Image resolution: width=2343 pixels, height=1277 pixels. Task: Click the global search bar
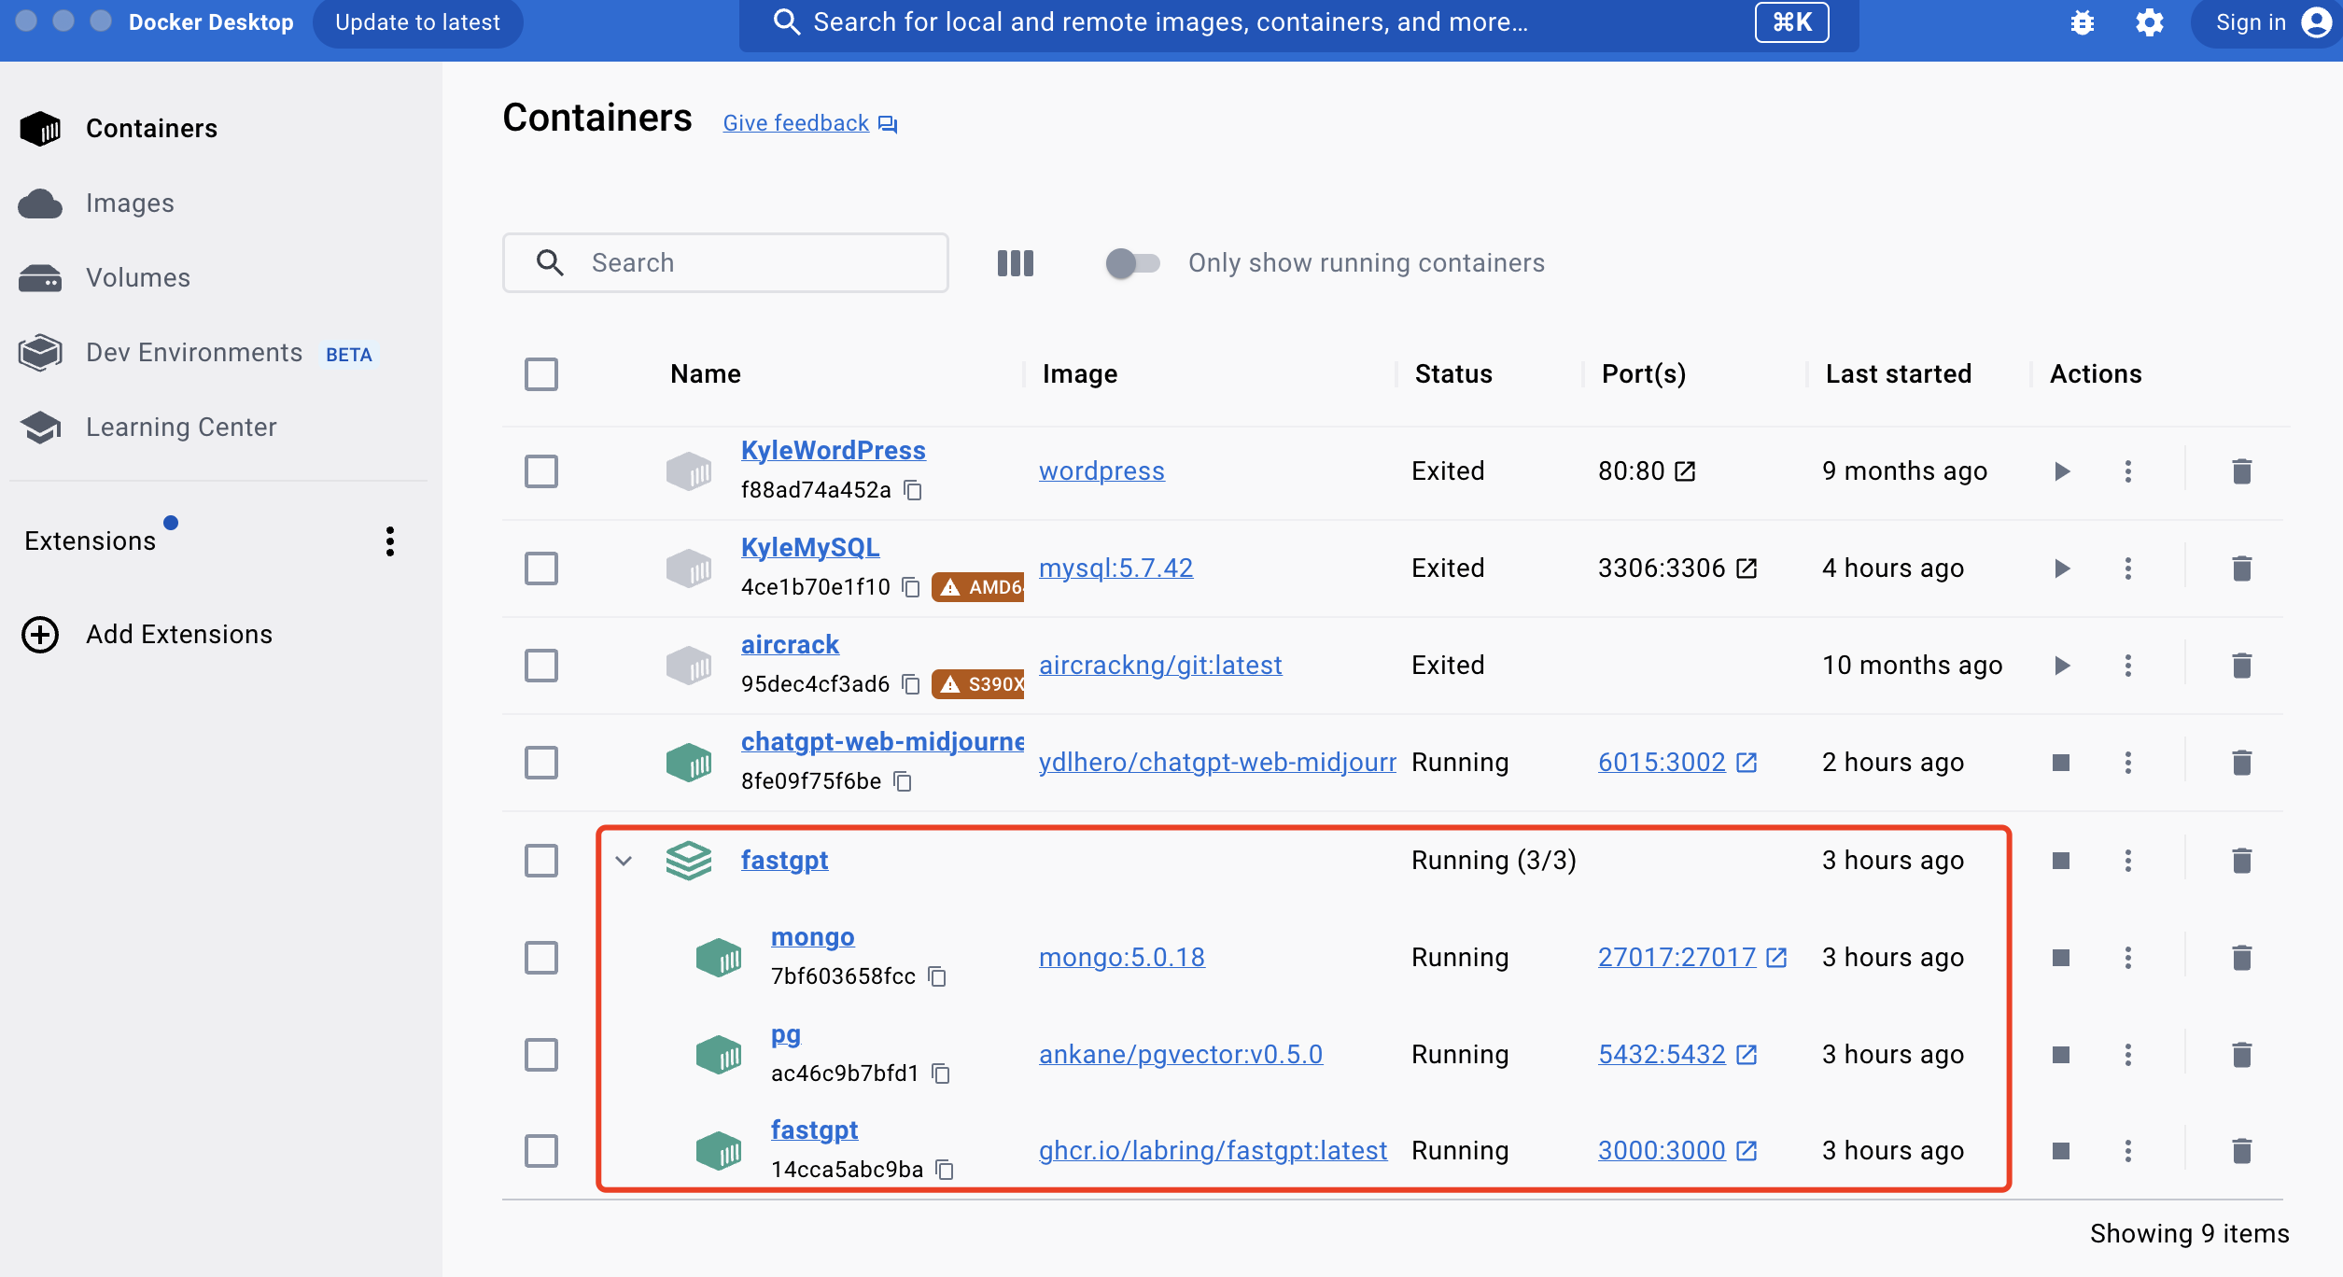(x=1298, y=22)
